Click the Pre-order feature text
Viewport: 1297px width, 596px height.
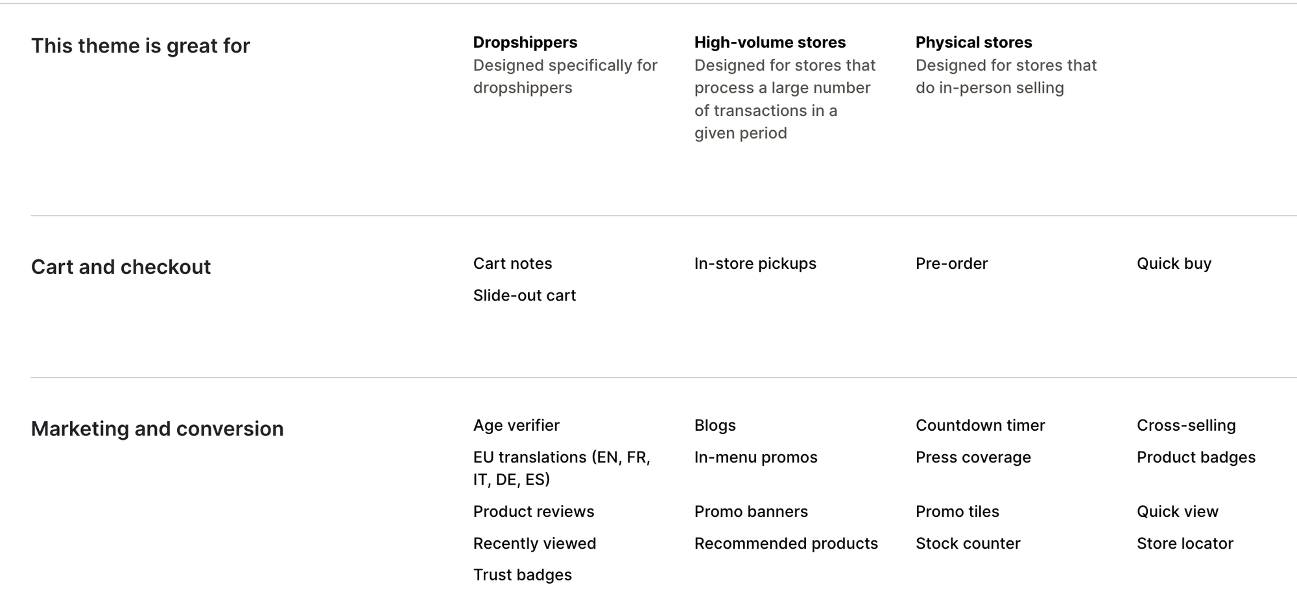click(951, 264)
